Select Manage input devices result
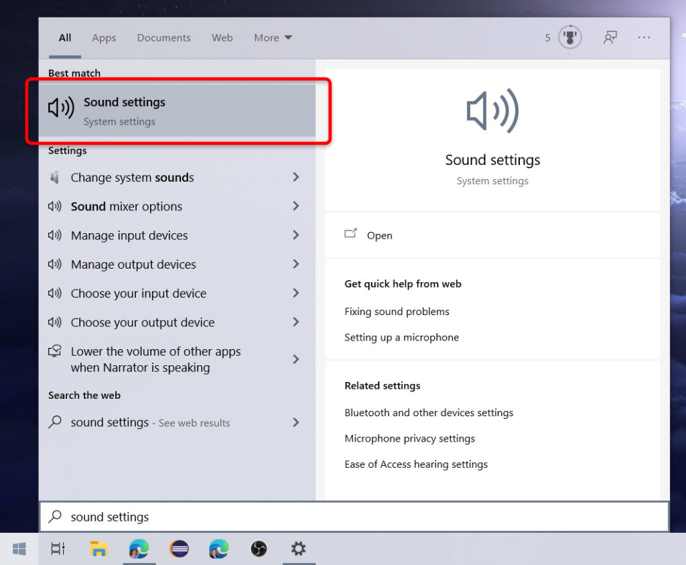686x565 pixels. [177, 235]
